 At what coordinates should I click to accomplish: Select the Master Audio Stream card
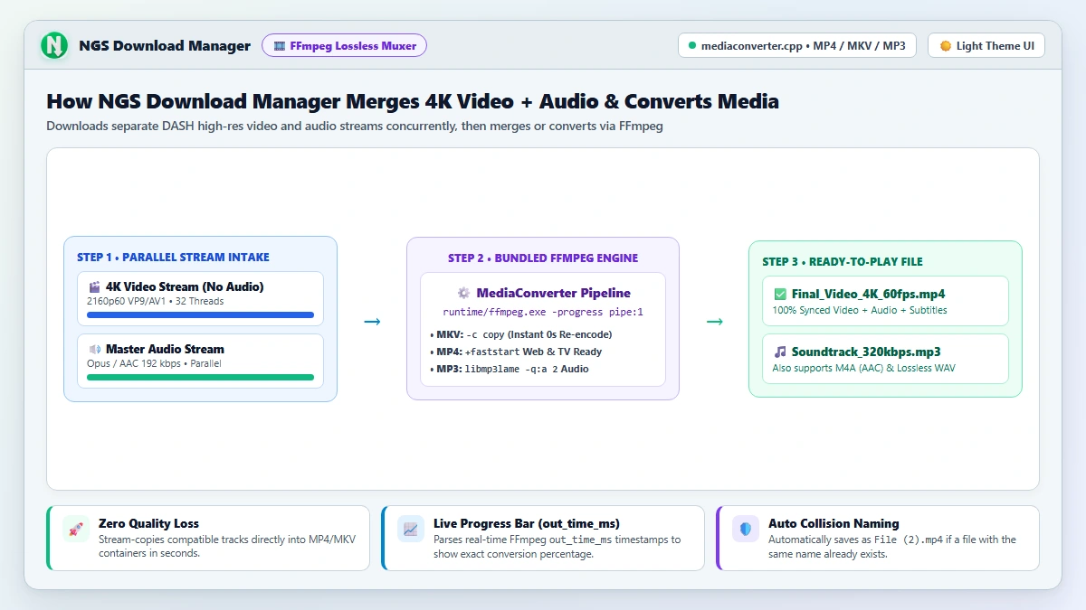pyautogui.click(x=200, y=361)
